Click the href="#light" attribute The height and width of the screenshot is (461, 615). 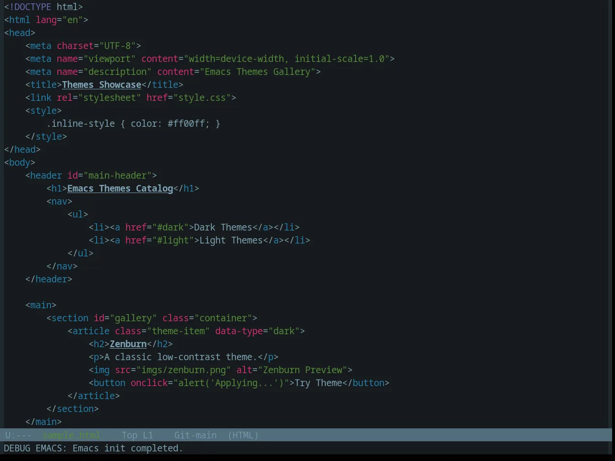coord(160,240)
